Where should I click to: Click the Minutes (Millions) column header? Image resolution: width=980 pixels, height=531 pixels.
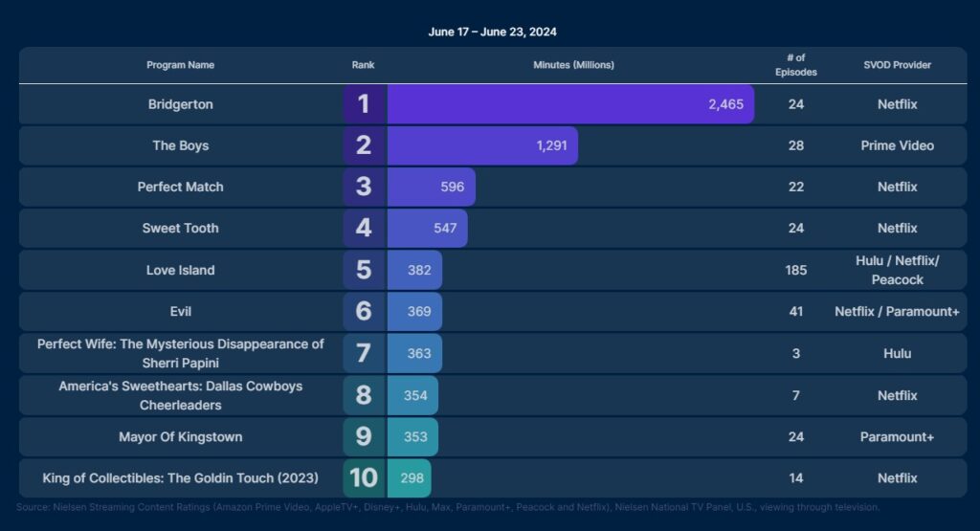573,65
